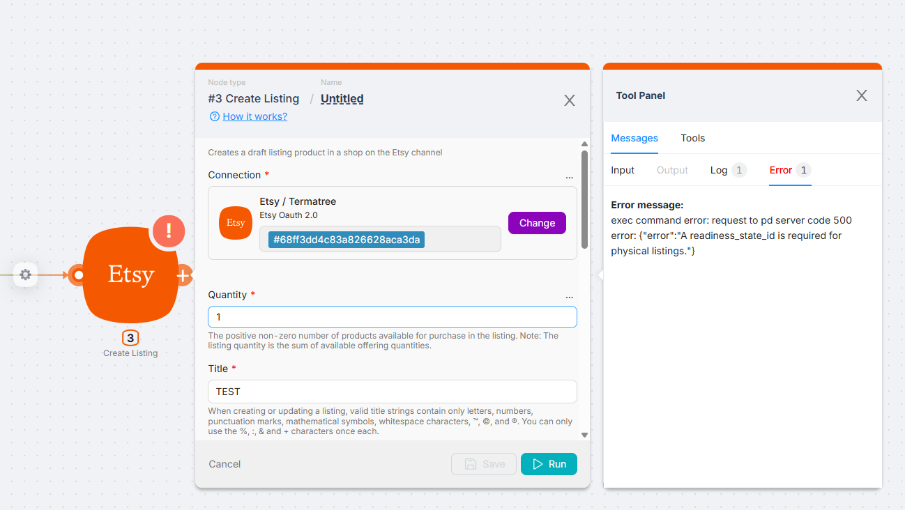The image size is (905, 510).
Task: Open the How it works? help link
Action: 254,116
